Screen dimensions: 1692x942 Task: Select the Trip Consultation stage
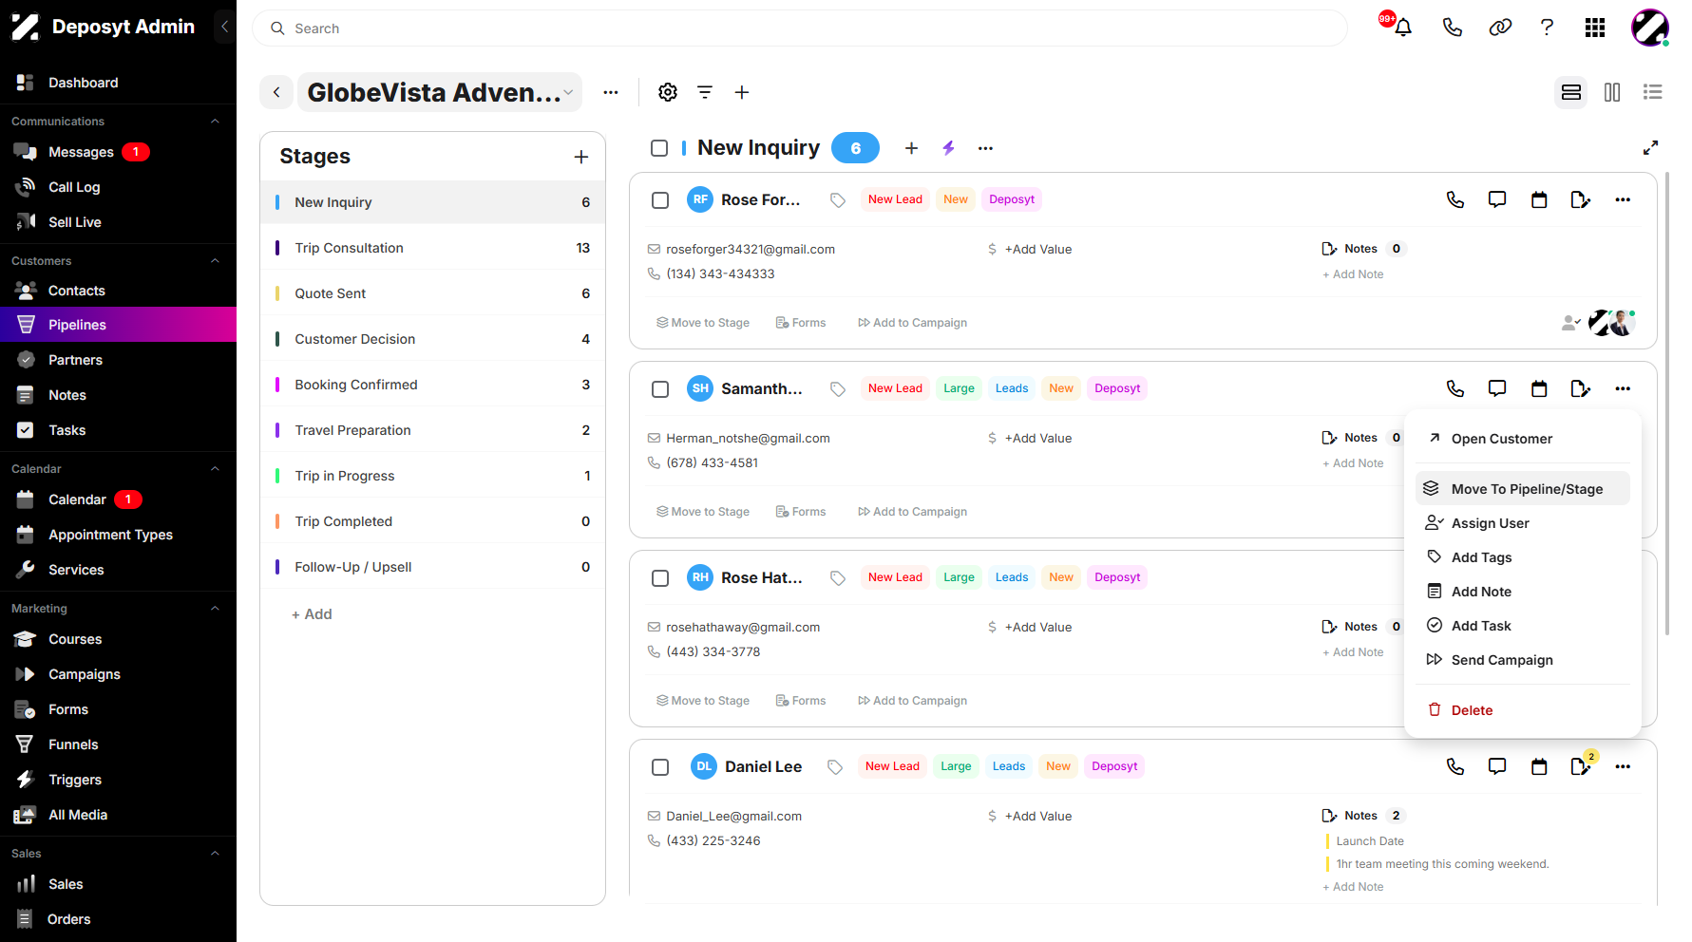[x=433, y=248]
